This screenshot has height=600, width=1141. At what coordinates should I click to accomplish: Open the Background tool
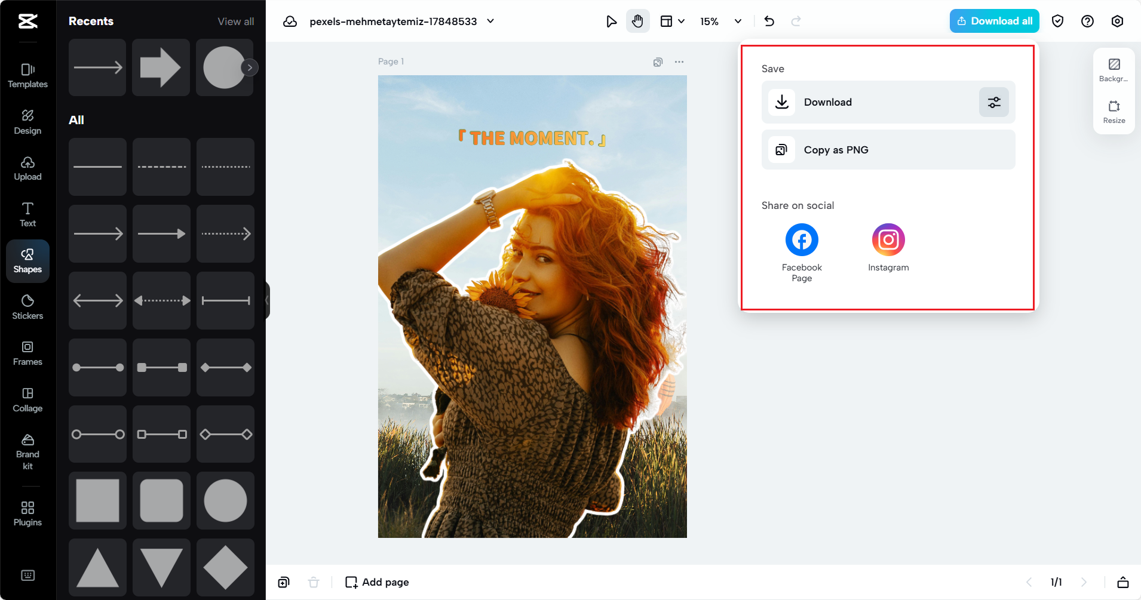click(x=1114, y=70)
